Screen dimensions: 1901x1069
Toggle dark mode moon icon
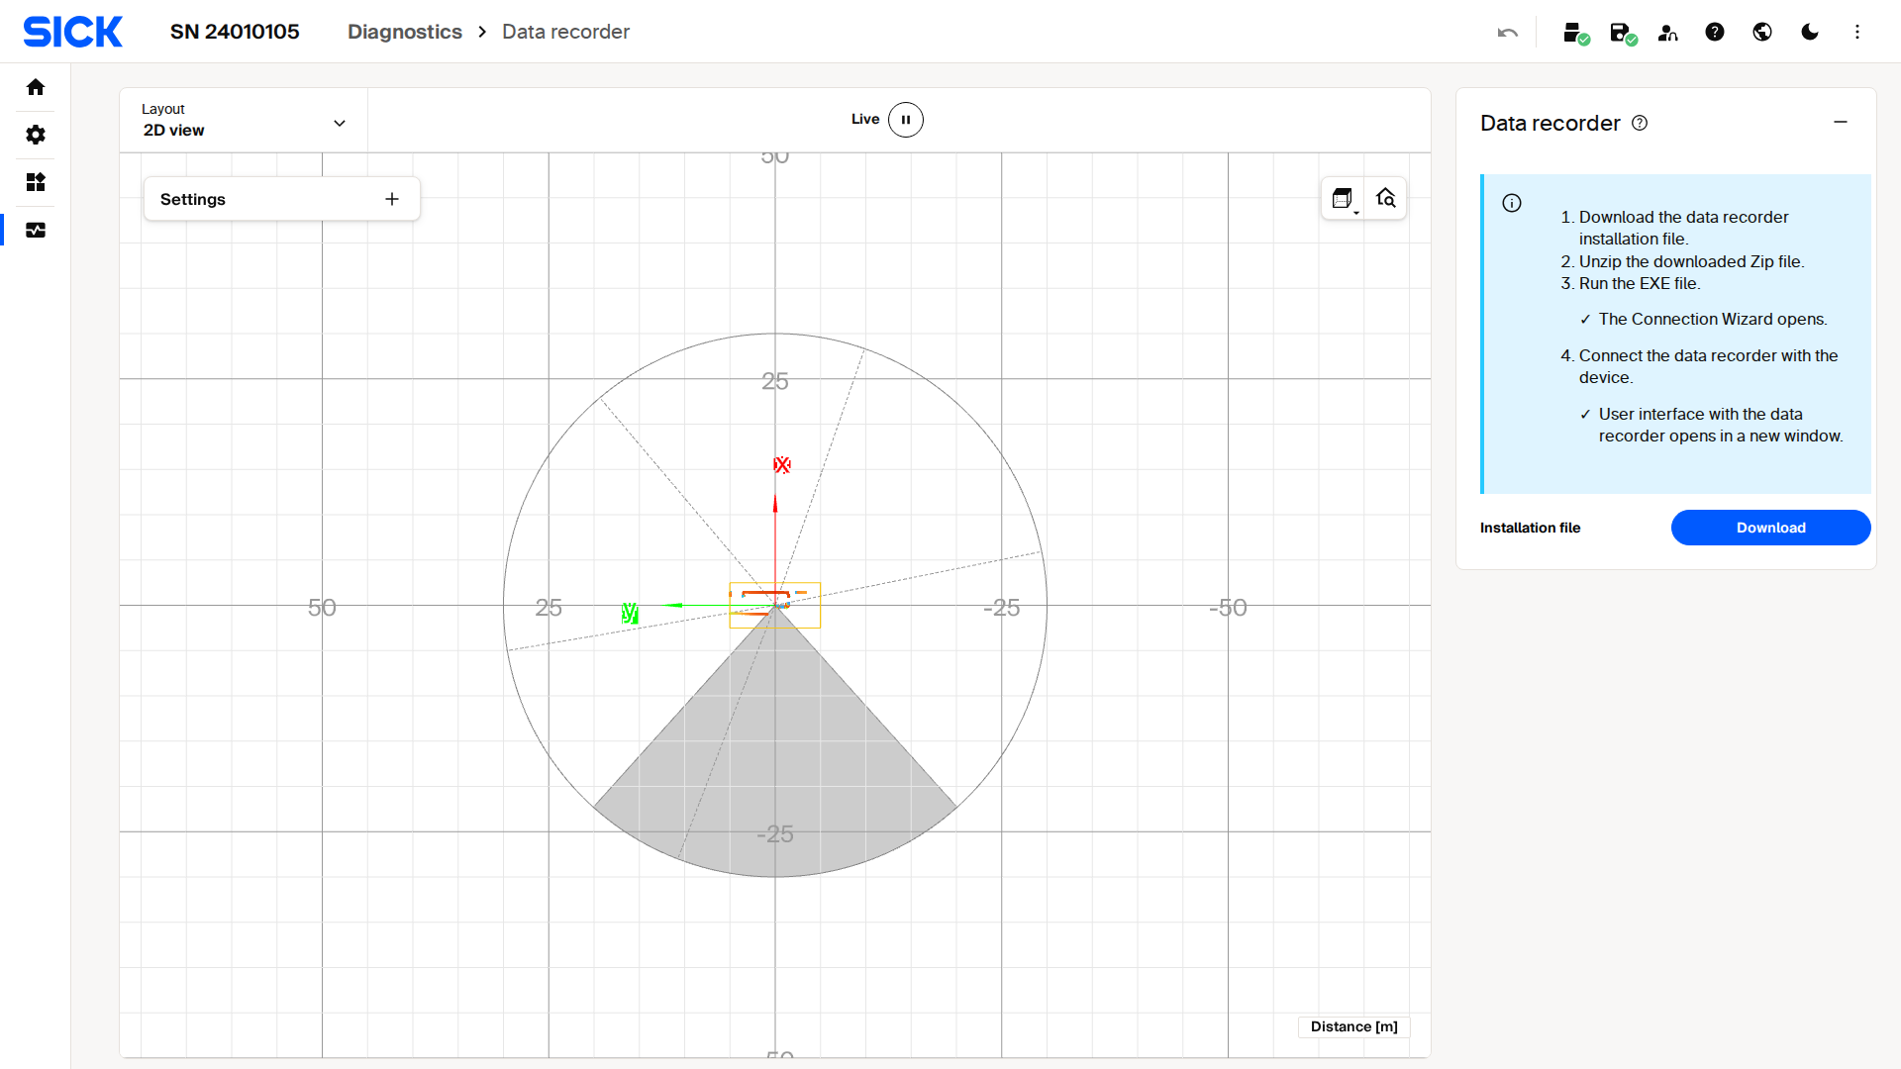coord(1810,32)
